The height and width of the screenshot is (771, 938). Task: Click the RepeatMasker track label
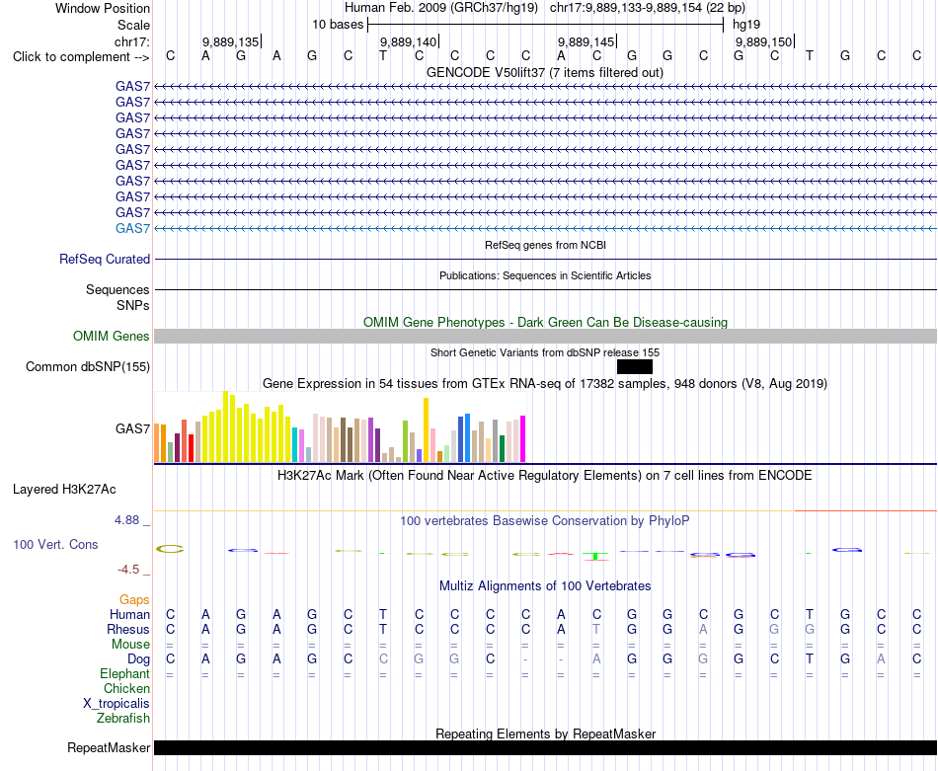[x=109, y=747]
